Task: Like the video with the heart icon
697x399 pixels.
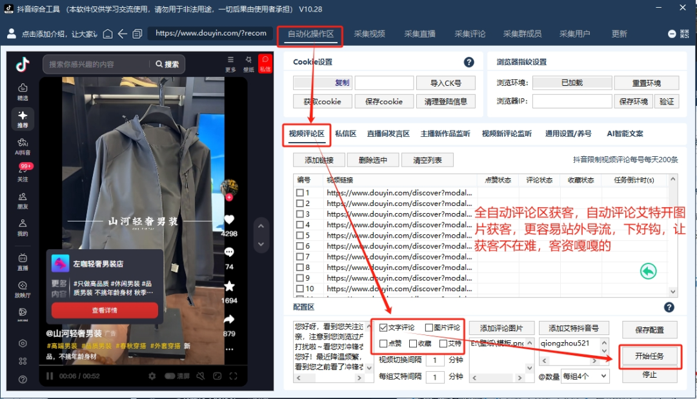Action: pyautogui.click(x=229, y=220)
